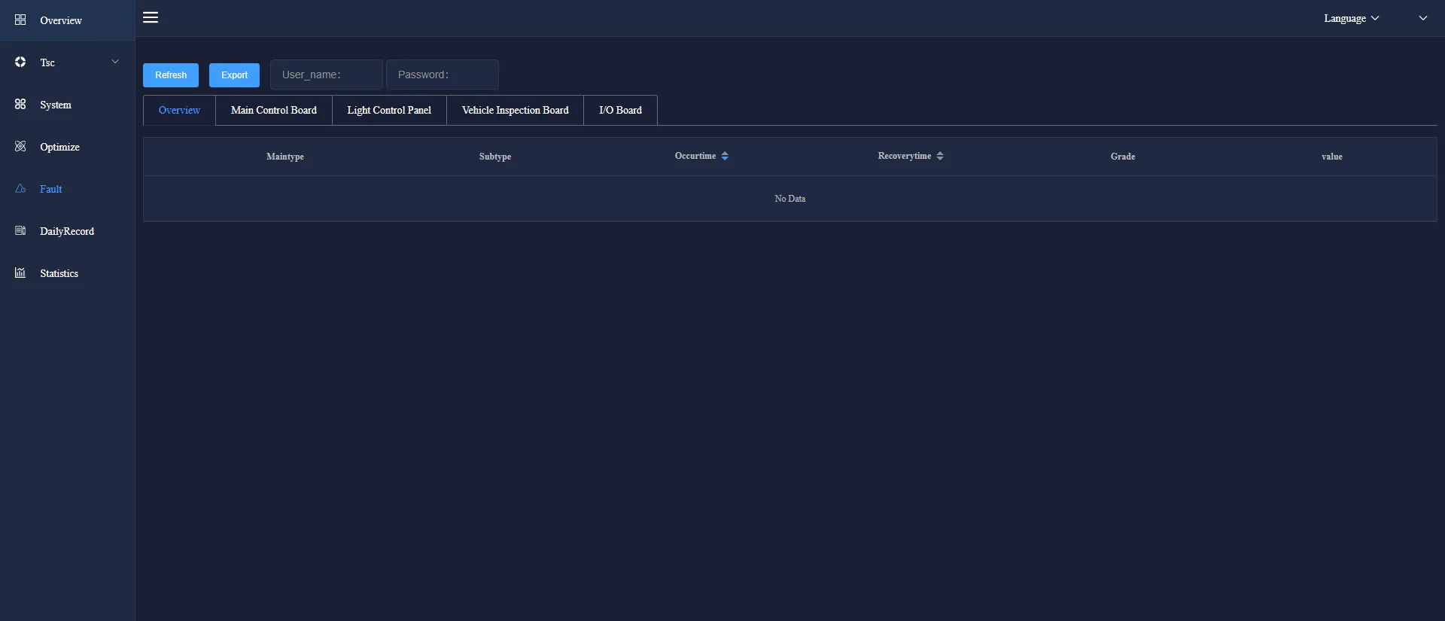Click the Maintype column header
Screen dimensions: 1445x621
click(x=285, y=157)
